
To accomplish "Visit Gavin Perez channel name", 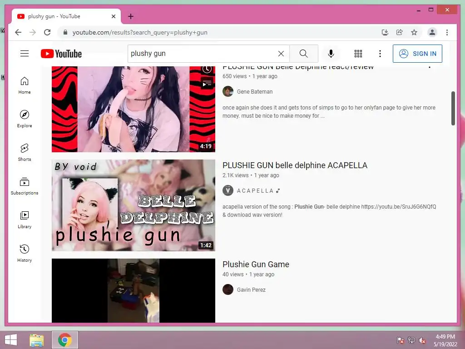I will [251, 289].
